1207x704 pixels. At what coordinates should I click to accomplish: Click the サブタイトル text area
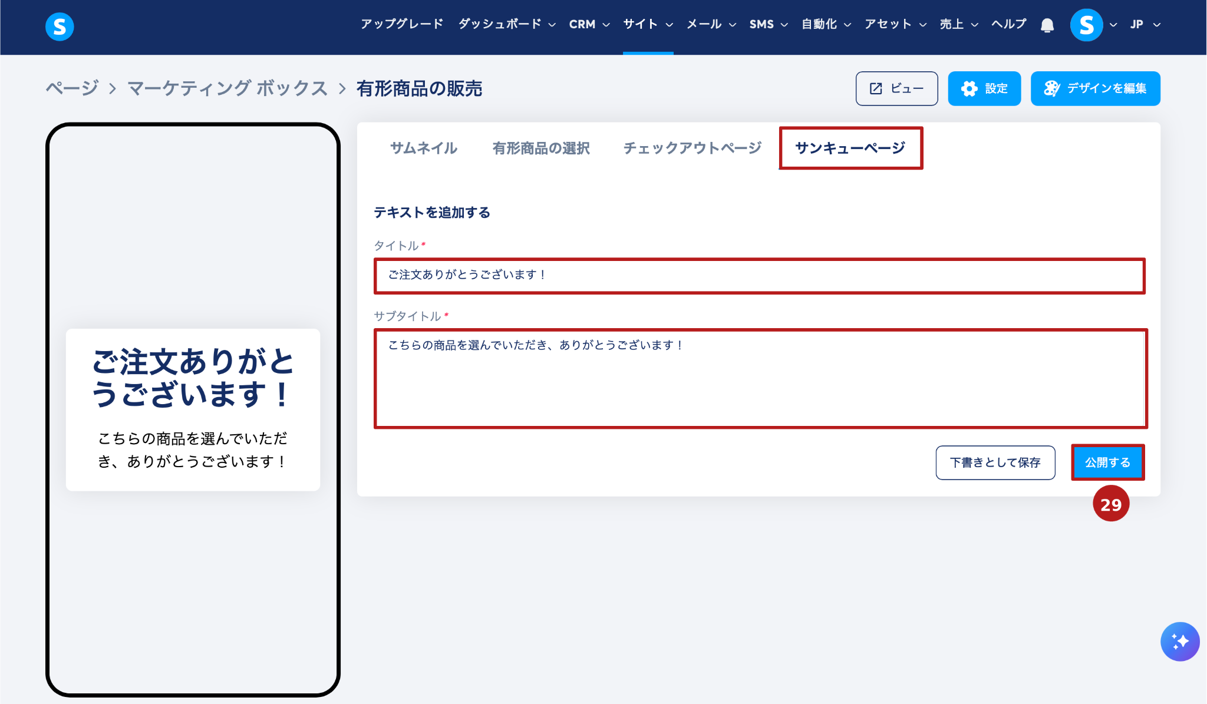759,378
